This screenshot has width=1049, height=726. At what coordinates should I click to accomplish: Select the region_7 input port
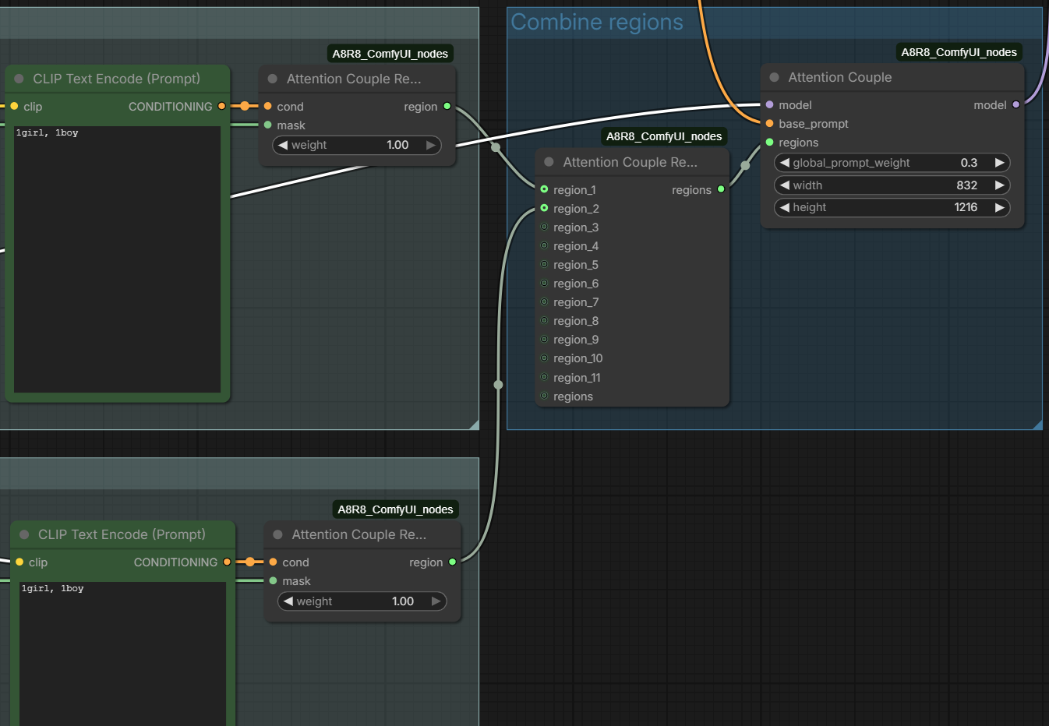544,301
